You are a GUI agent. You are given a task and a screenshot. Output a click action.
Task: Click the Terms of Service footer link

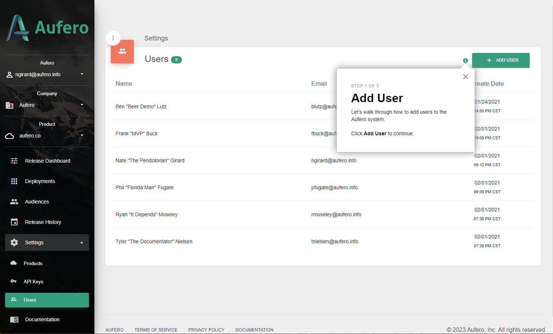click(156, 330)
